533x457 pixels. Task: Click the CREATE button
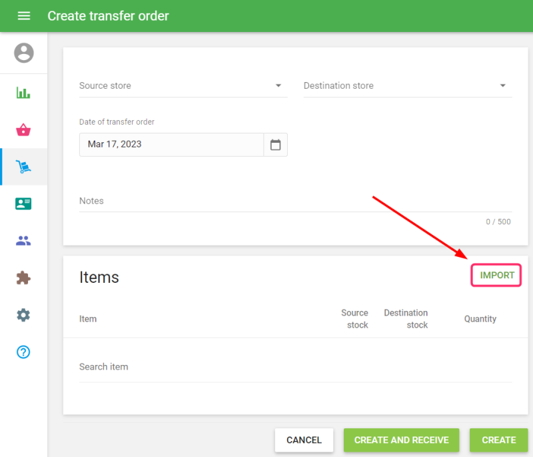[x=498, y=440]
